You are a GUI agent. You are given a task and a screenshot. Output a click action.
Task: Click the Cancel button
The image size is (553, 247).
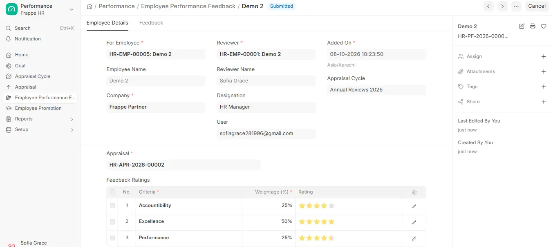point(537,6)
